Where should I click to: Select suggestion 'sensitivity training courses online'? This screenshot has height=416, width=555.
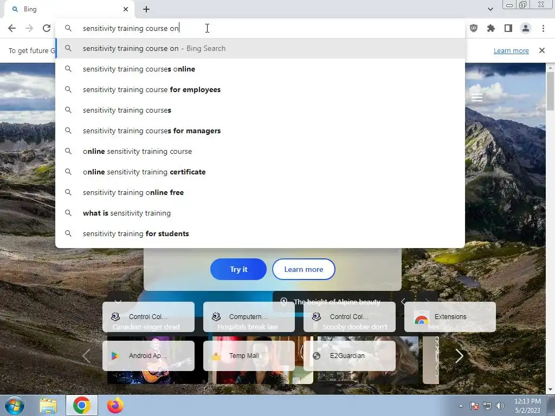coord(260,69)
